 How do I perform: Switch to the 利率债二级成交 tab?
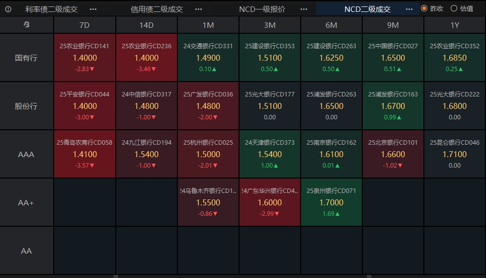51,9
